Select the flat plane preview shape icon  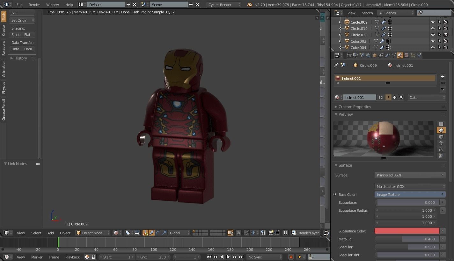[441, 124]
